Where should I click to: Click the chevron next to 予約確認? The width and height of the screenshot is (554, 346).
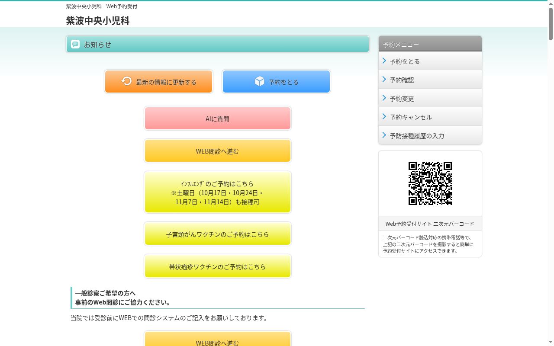384,80
